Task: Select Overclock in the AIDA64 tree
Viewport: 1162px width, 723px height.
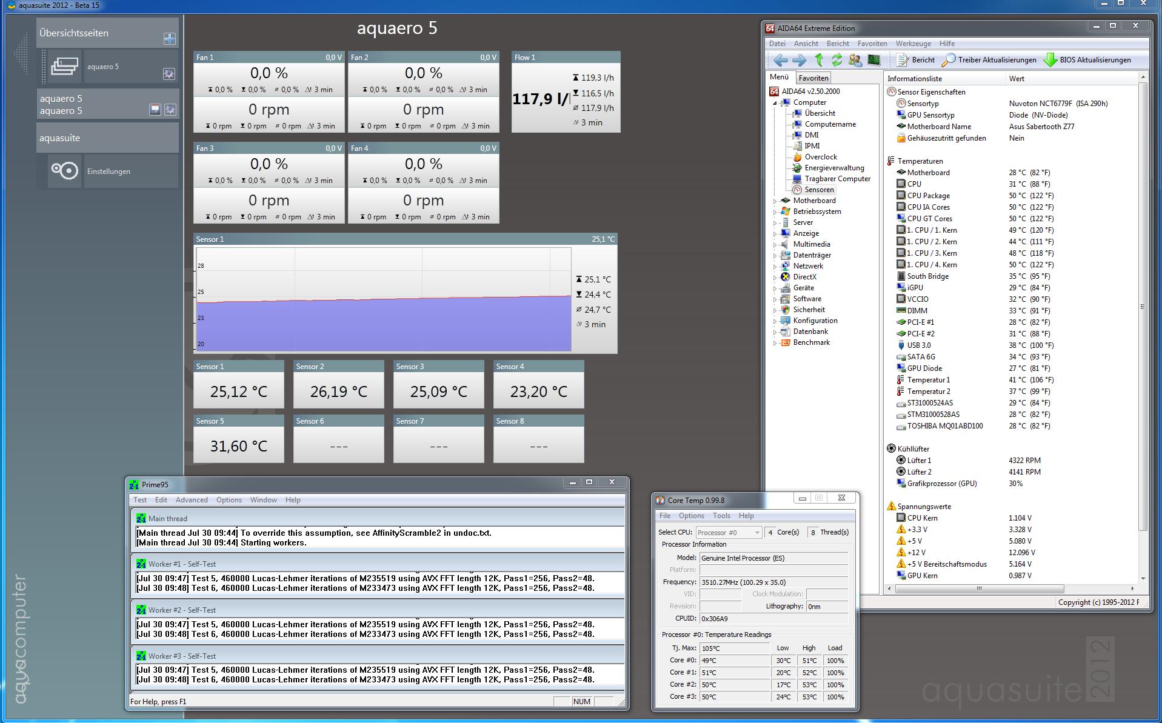Action: [821, 157]
